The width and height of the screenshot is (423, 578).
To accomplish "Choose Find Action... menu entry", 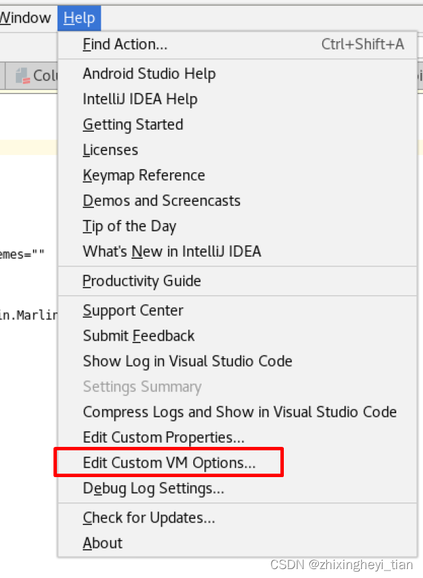I will pyautogui.click(x=237, y=44).
